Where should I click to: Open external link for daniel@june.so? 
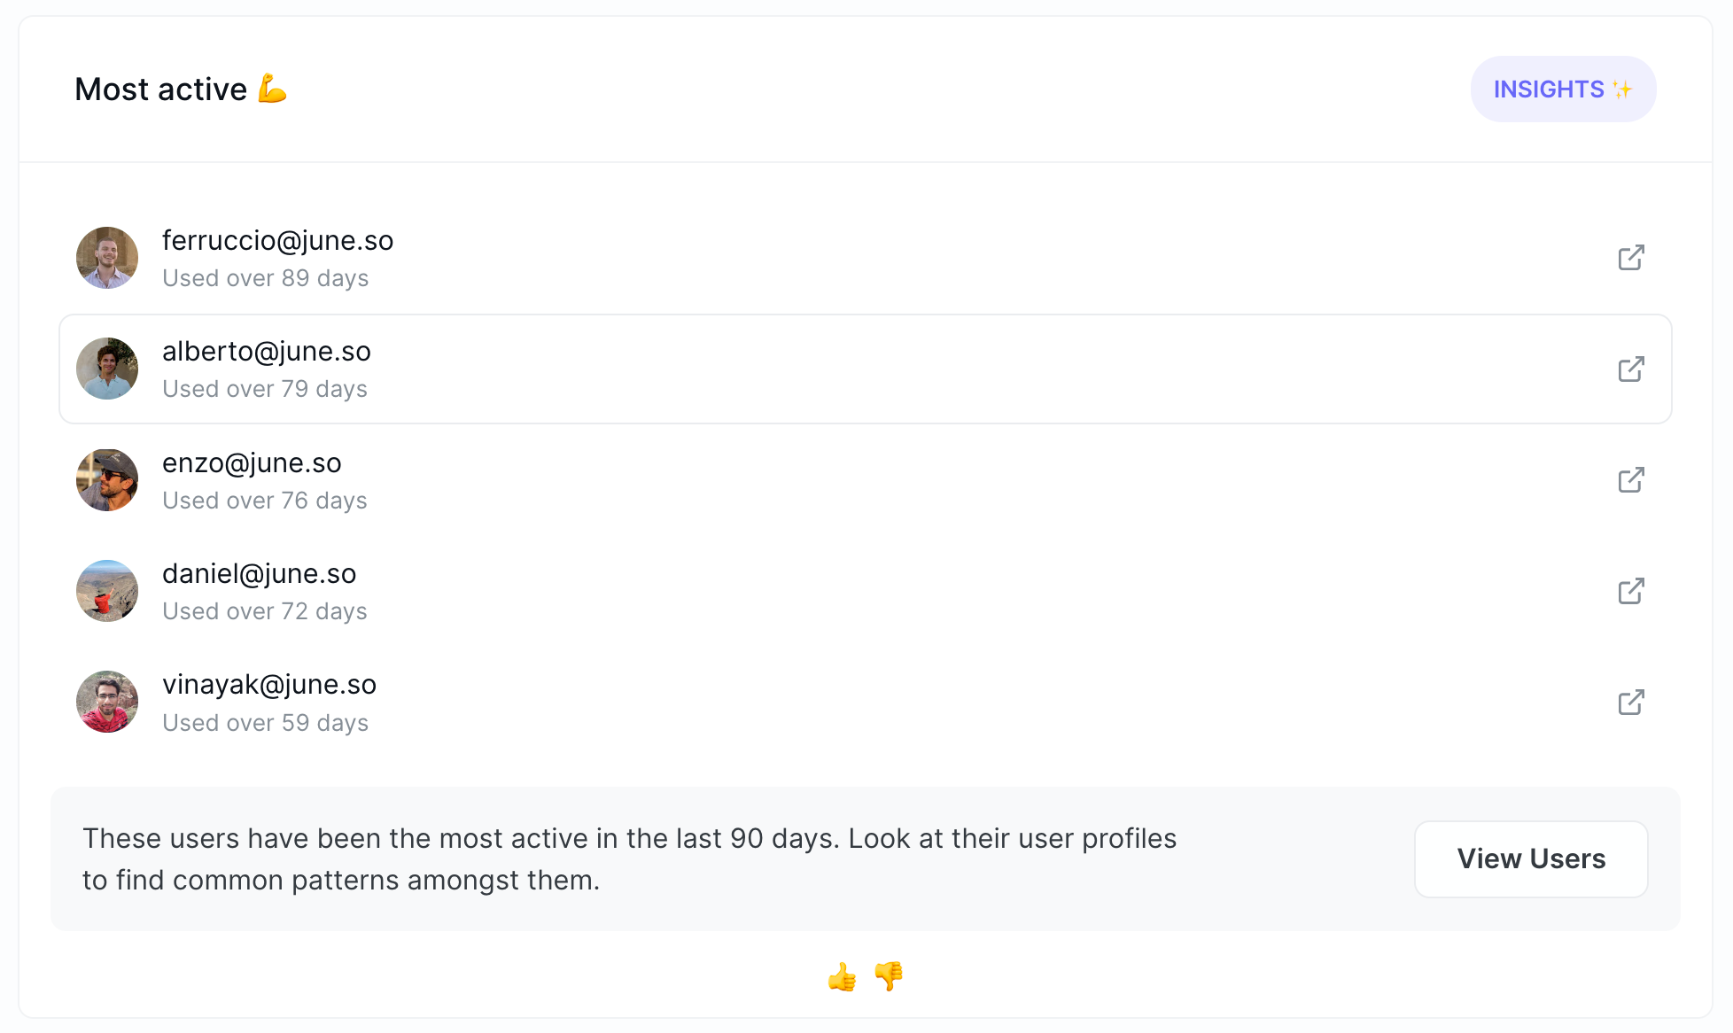1630,591
